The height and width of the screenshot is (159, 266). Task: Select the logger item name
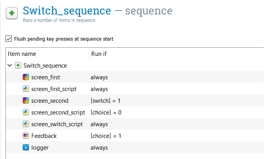point(40,148)
